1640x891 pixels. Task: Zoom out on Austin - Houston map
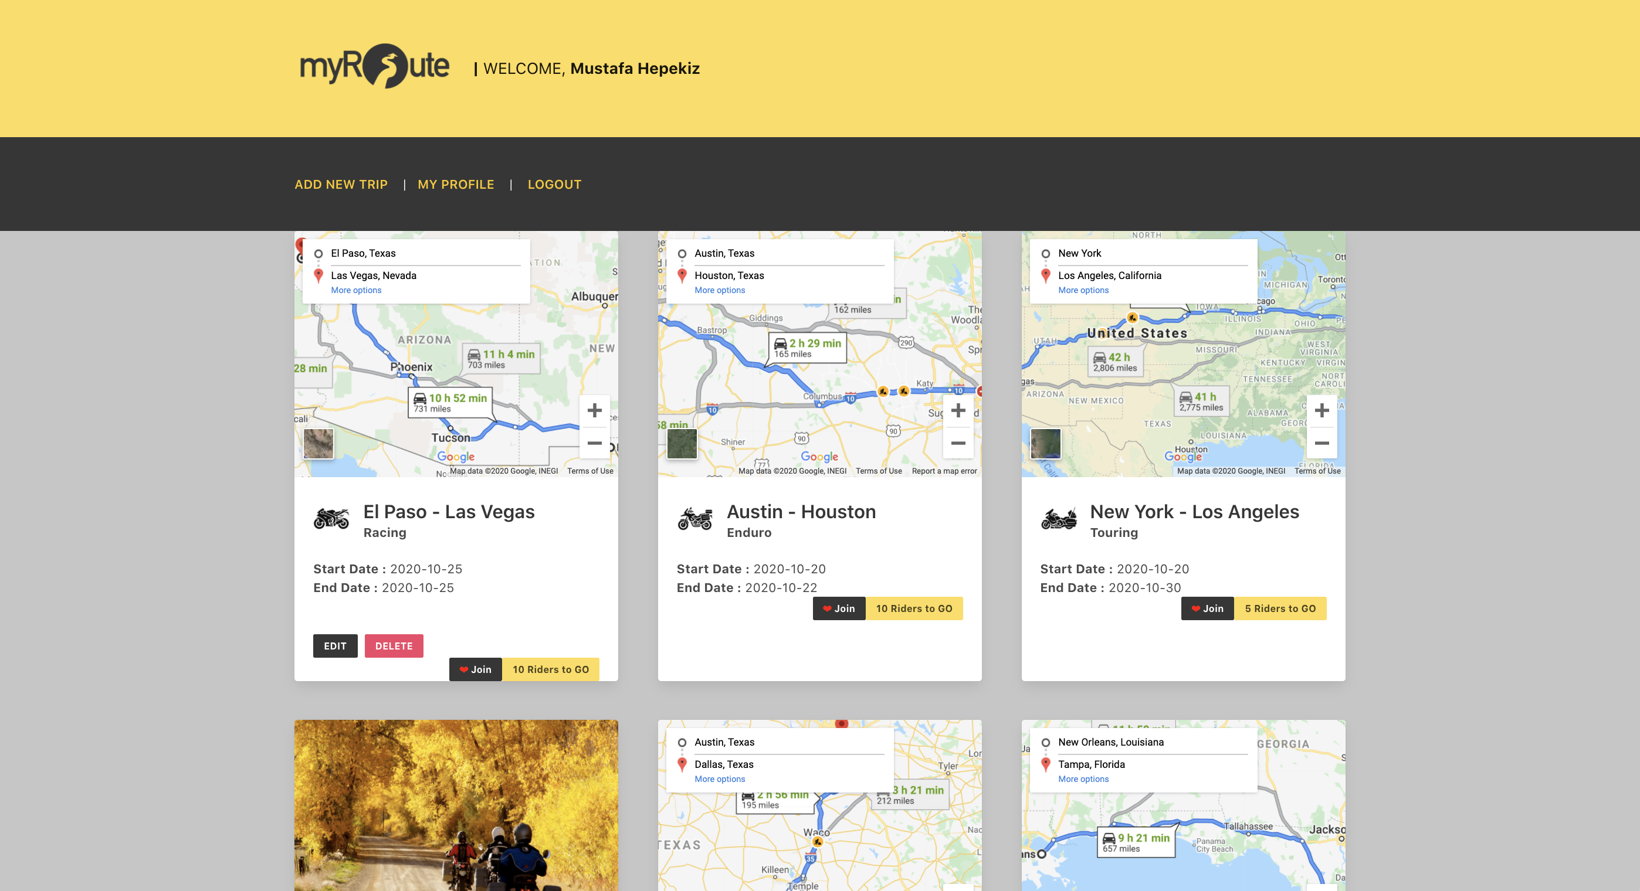click(x=957, y=443)
